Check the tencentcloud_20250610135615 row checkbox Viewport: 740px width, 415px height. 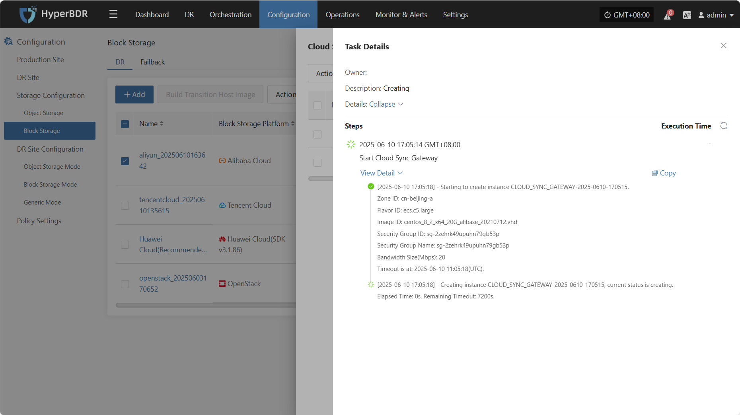coord(125,206)
